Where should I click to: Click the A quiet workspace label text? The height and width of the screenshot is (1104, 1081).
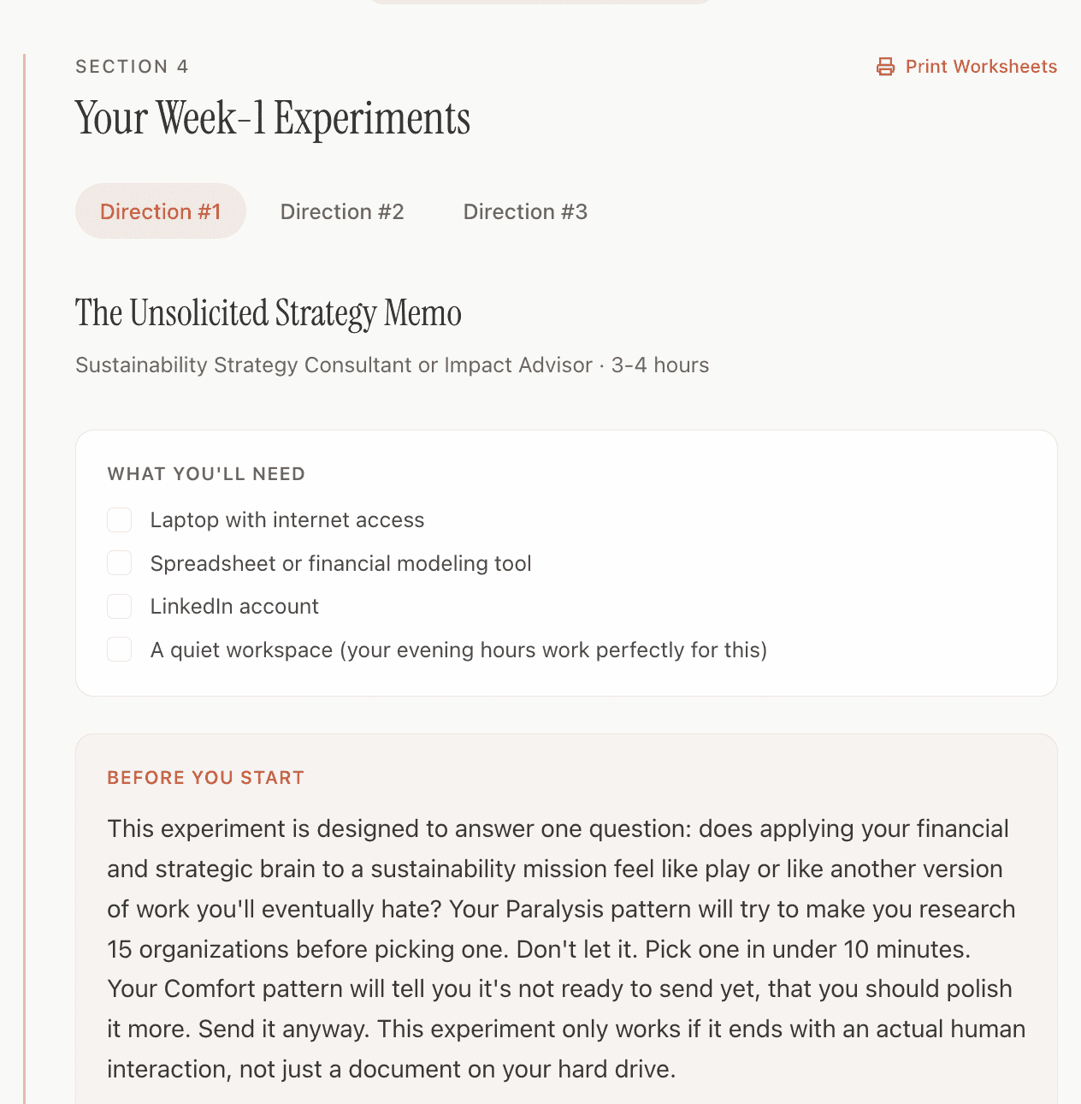[459, 650]
